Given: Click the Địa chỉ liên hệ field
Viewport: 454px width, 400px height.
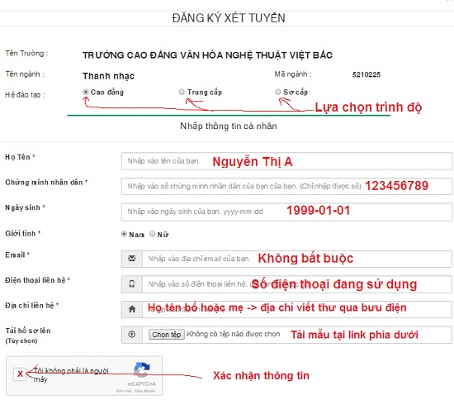Looking at the screenshot, I should pyautogui.click(x=297, y=309).
